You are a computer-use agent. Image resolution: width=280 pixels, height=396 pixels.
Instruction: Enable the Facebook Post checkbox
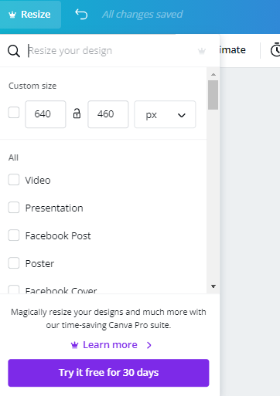click(14, 235)
